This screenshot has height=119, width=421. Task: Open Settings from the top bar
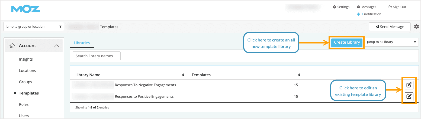pos(341,7)
